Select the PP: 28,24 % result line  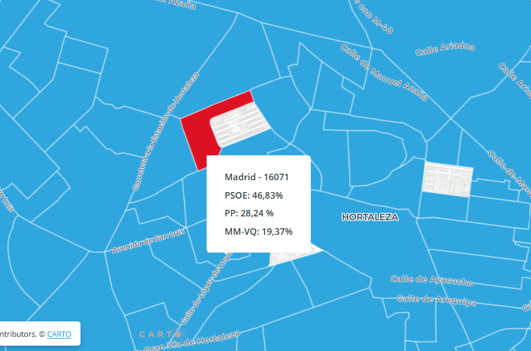pos(249,213)
